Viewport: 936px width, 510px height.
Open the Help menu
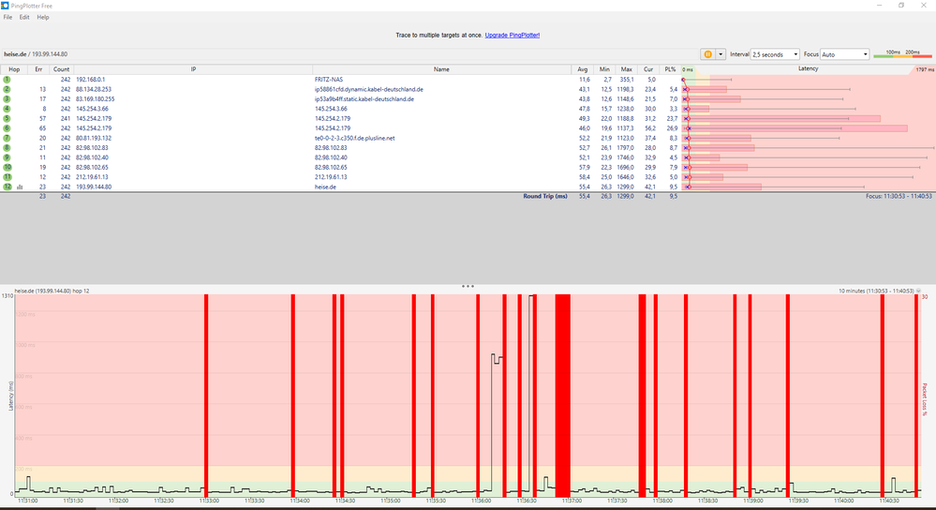43,17
